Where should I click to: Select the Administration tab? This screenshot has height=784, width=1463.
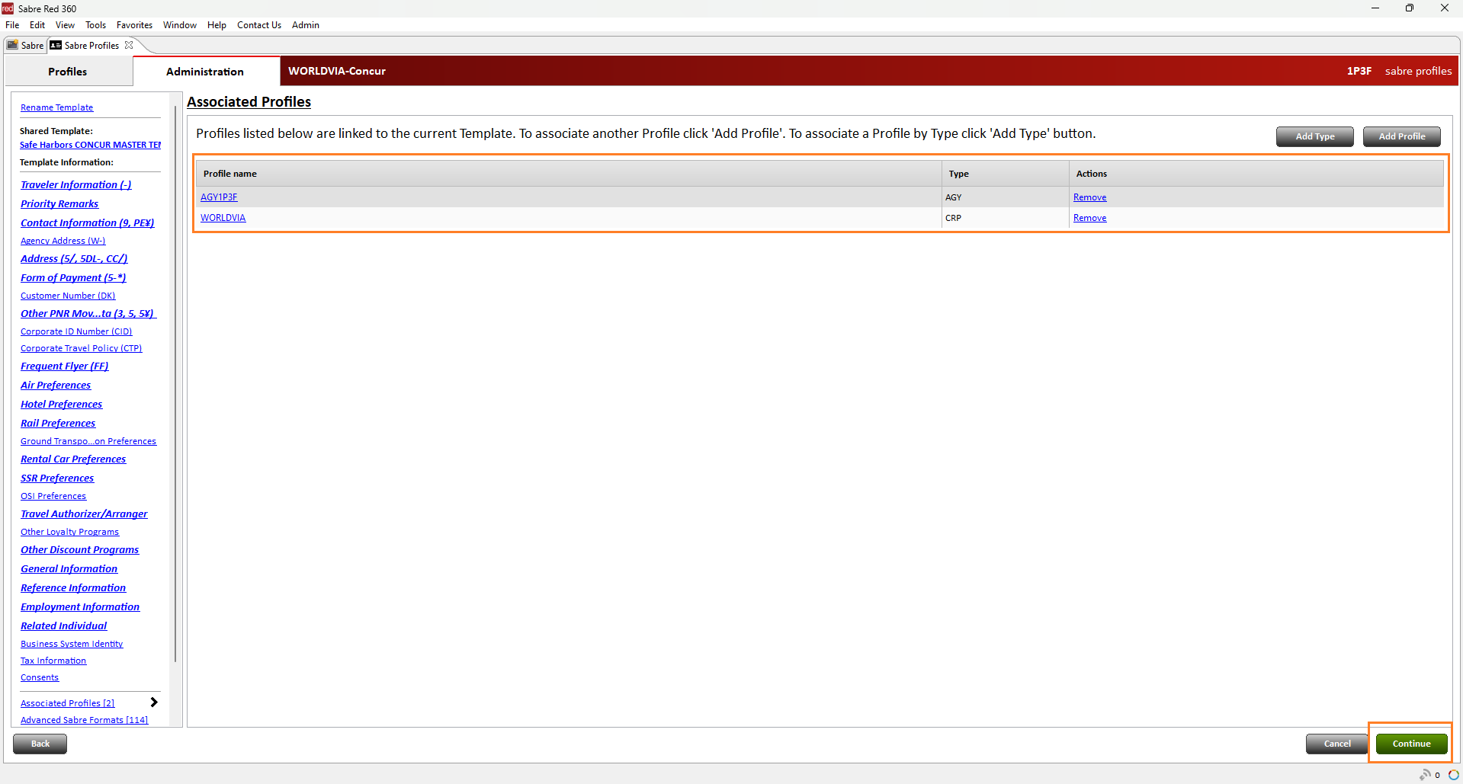coord(205,72)
